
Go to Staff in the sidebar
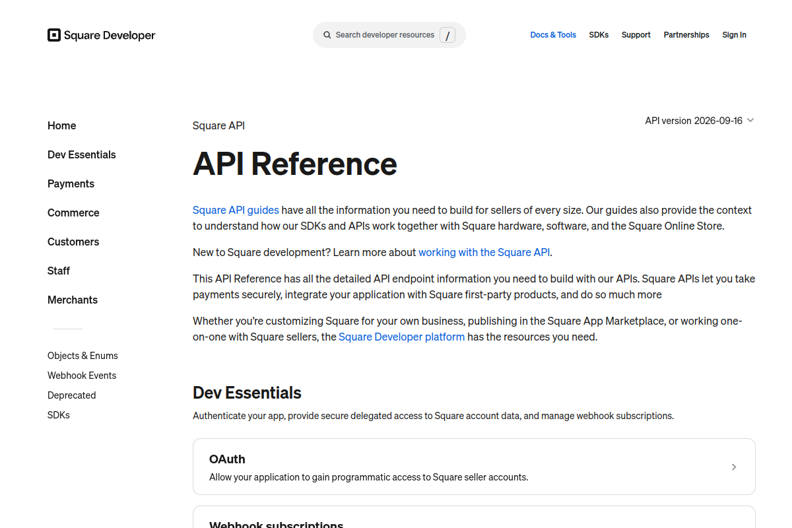(59, 271)
